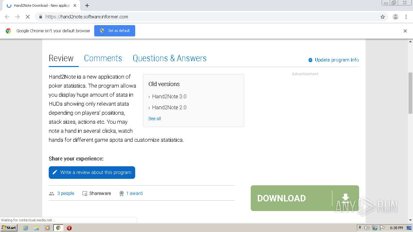
Task: Open the 3 people link
Action: pyautogui.click(x=66, y=193)
